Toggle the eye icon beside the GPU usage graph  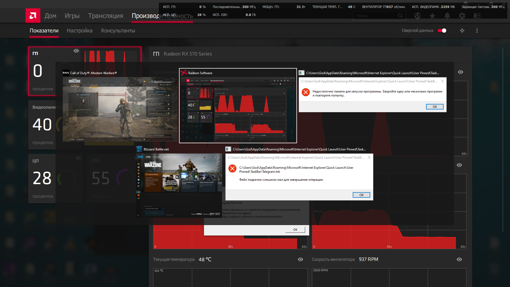461,72
